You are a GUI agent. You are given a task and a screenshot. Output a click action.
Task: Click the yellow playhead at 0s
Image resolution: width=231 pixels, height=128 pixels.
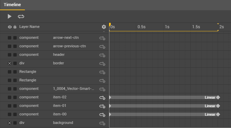point(110,25)
